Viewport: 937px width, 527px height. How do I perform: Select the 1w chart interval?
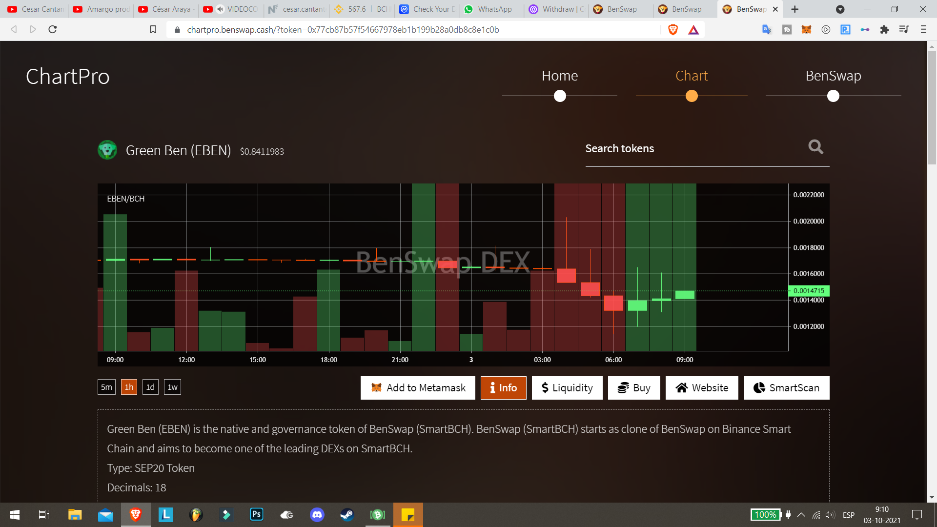(x=172, y=387)
